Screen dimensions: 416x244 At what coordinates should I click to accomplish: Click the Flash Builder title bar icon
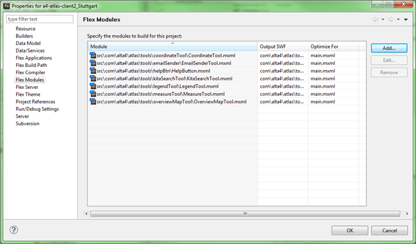[x=7, y=6]
